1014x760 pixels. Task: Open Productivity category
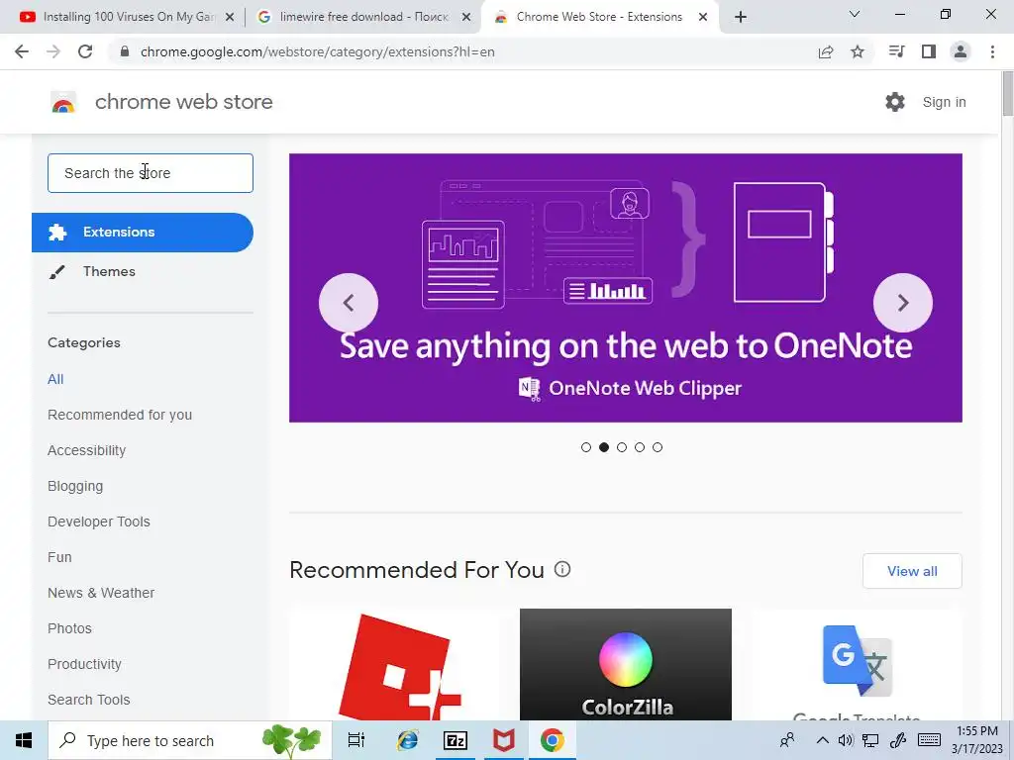pyautogui.click(x=85, y=664)
